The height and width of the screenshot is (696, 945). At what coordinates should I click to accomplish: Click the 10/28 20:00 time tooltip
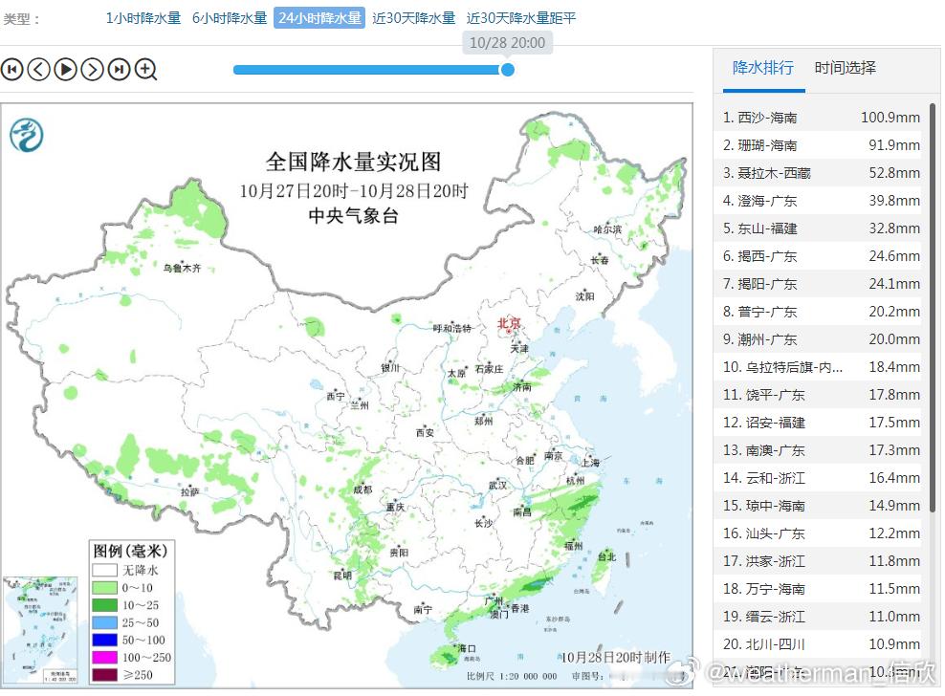pyautogui.click(x=508, y=43)
